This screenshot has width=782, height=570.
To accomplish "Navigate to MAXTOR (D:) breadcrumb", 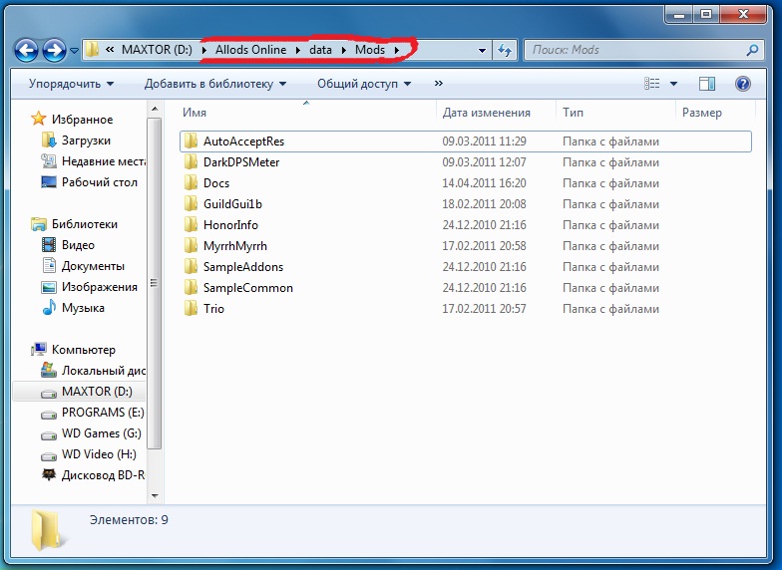I will click(x=157, y=50).
